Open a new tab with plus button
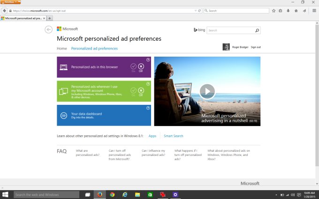The height and width of the screenshot is (199, 319). click(49, 18)
